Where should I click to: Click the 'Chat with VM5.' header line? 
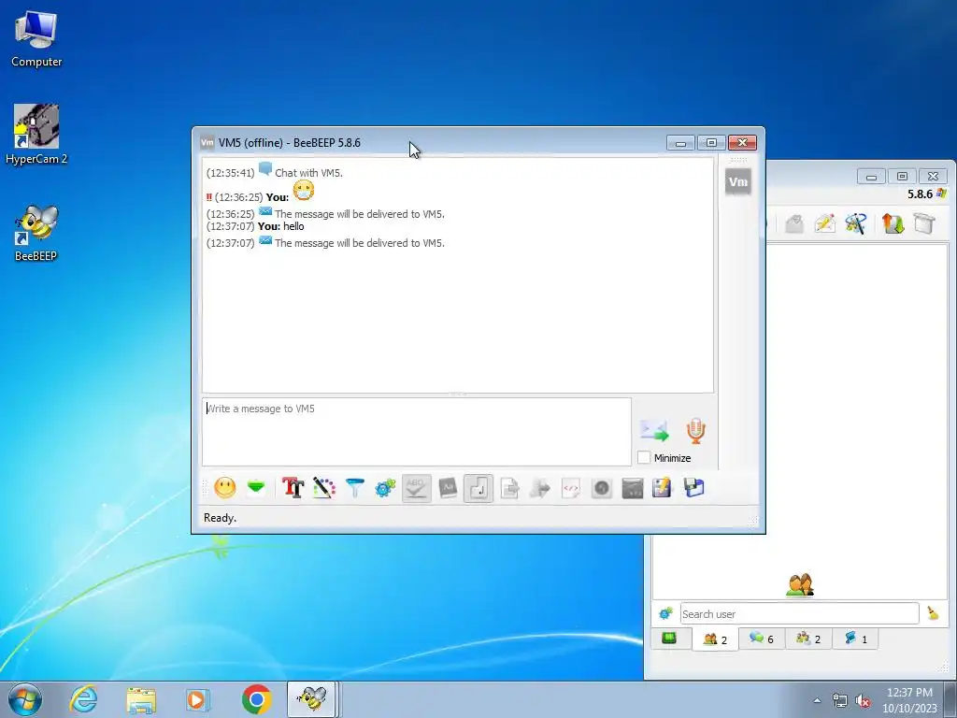pos(308,173)
